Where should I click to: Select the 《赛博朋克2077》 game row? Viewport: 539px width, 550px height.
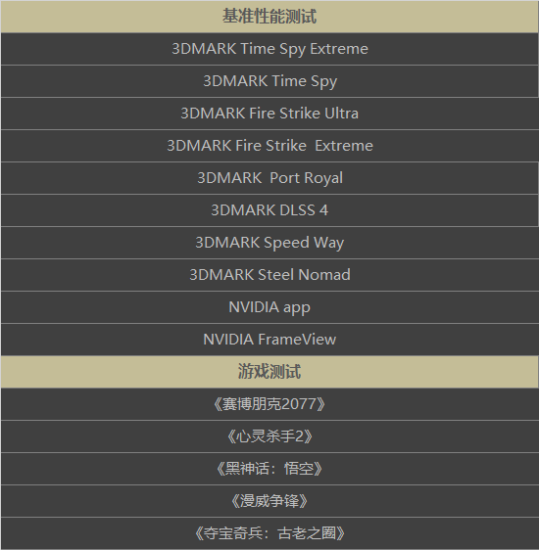269,404
